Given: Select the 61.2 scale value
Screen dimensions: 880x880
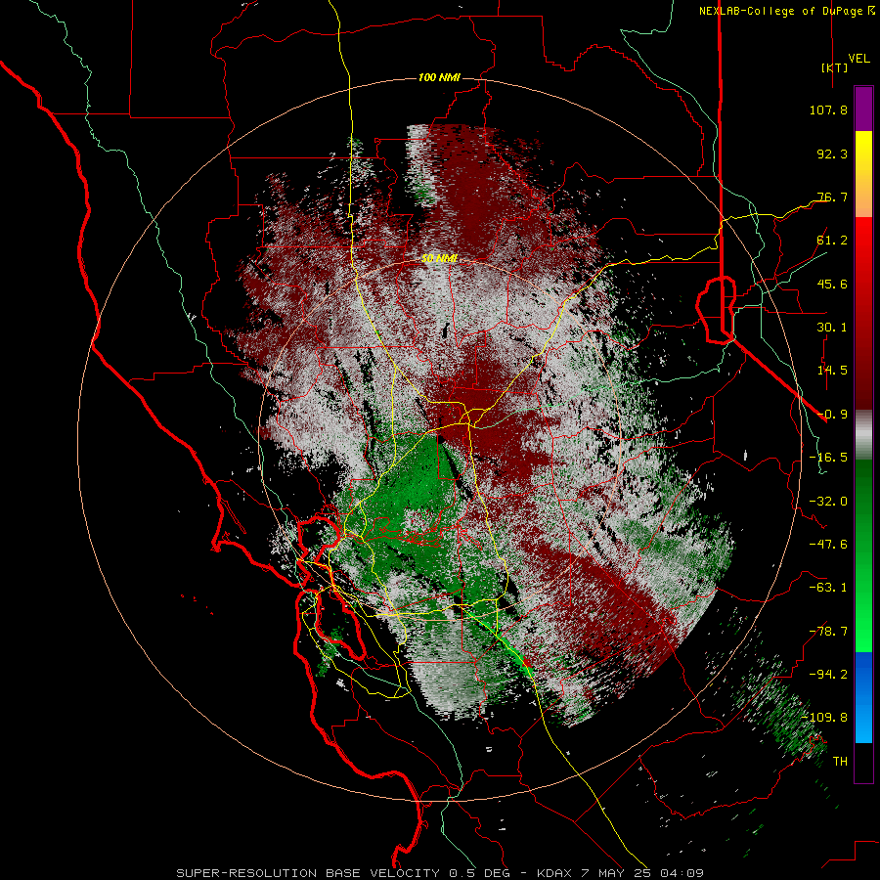Looking at the screenshot, I should point(832,241).
